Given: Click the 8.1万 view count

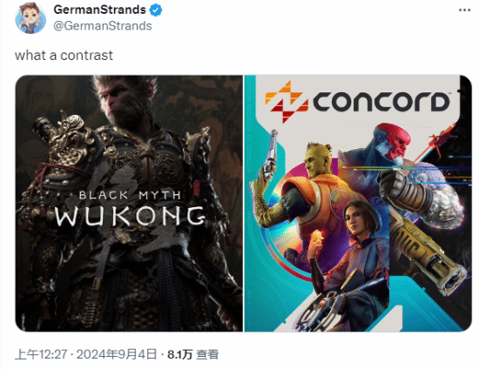Looking at the screenshot, I should [179, 354].
